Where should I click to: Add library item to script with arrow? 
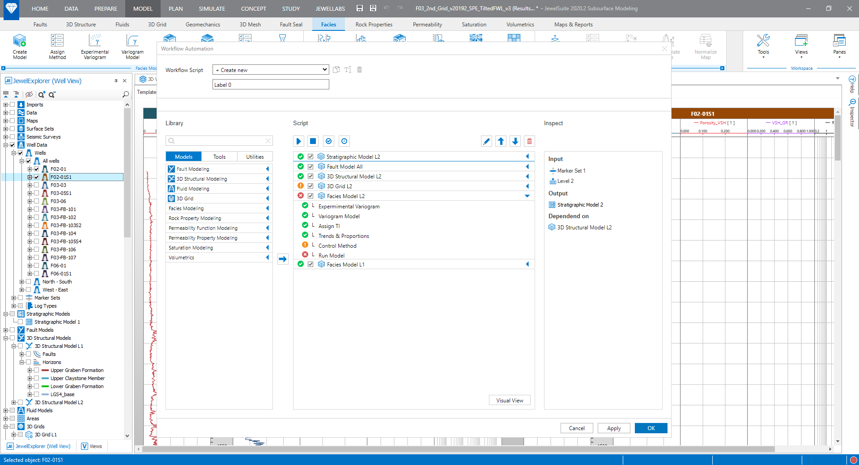(x=283, y=259)
